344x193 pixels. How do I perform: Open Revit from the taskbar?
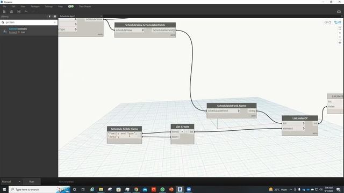(x=180, y=189)
